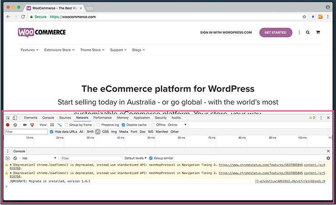Open site search magnifier icon
Viewport: 336px width, 205px height.
click(308, 32)
